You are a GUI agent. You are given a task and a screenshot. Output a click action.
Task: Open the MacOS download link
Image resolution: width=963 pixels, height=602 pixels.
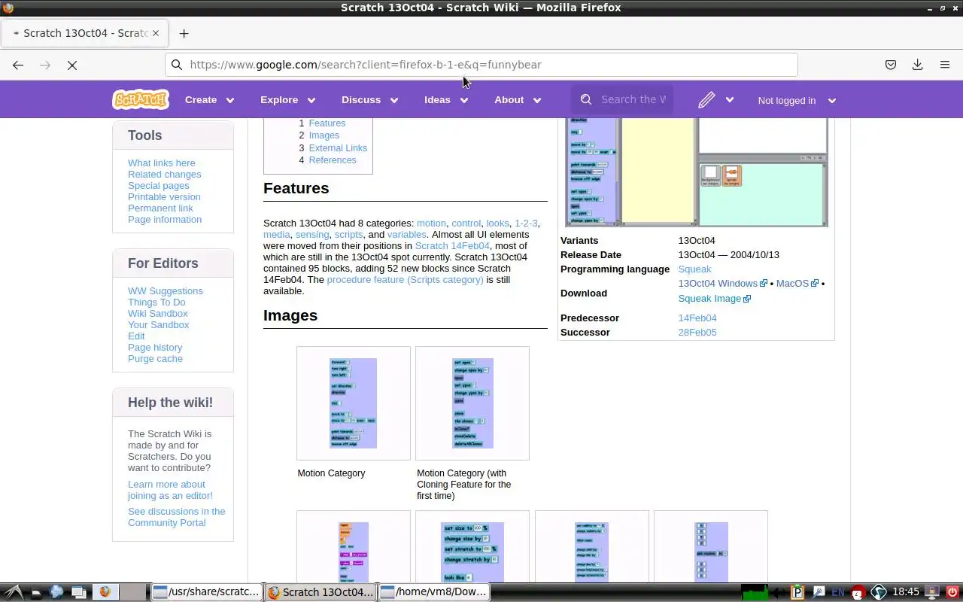pyautogui.click(x=792, y=284)
